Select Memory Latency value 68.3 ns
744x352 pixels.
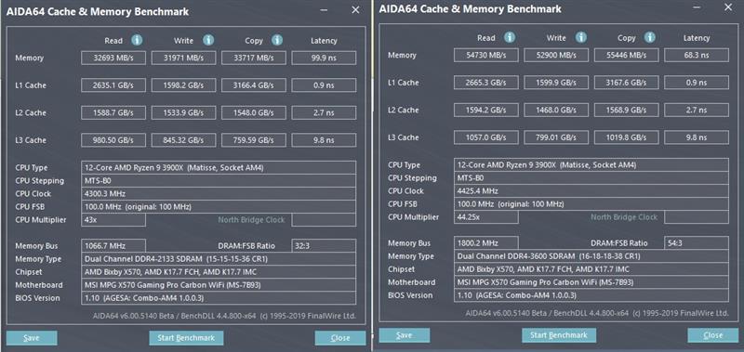point(697,55)
